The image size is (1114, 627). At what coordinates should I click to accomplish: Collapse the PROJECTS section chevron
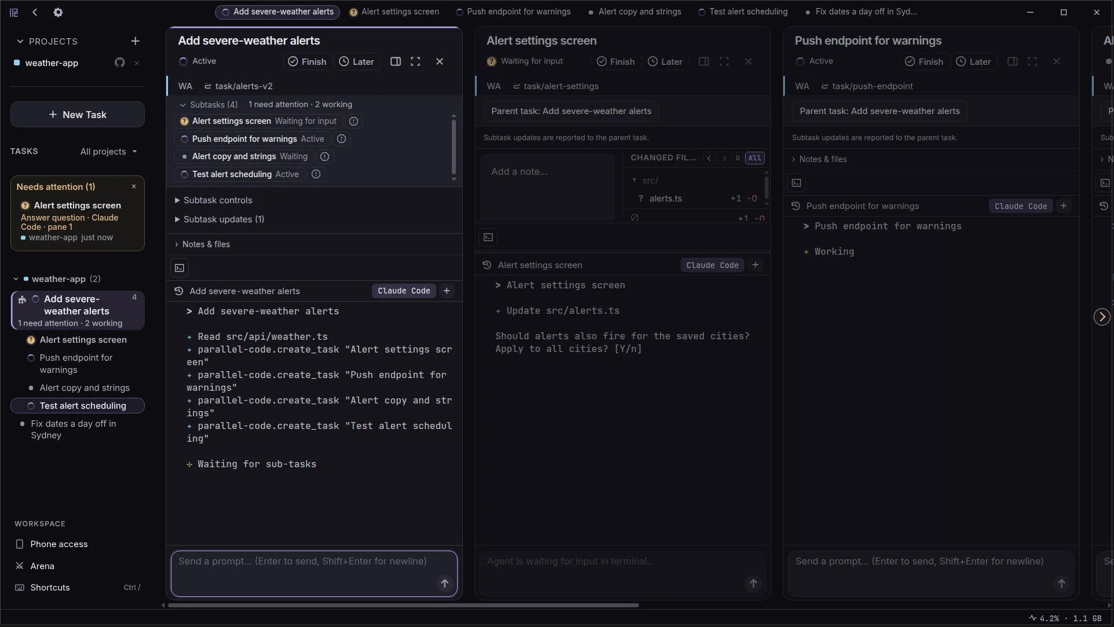point(20,41)
